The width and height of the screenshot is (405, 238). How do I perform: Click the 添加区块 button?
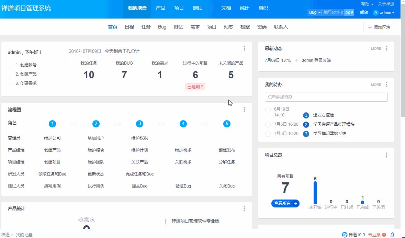(x=379, y=27)
